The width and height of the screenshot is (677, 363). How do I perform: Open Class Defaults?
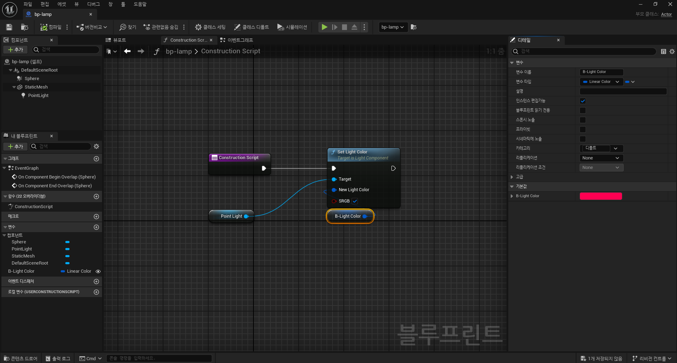(x=251, y=27)
